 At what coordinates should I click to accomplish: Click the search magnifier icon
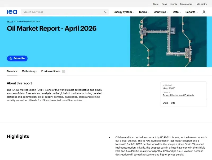105,12
